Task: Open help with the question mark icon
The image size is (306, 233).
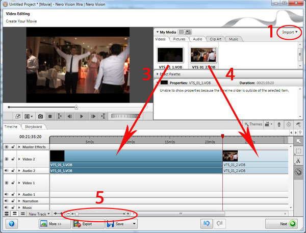Action: [10, 223]
